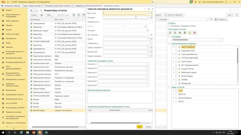Click the yellow report state filter icon
This screenshot has width=241, height=135.
point(189,33)
